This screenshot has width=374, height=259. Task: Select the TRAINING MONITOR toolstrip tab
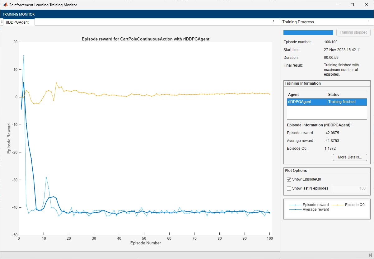click(18, 14)
